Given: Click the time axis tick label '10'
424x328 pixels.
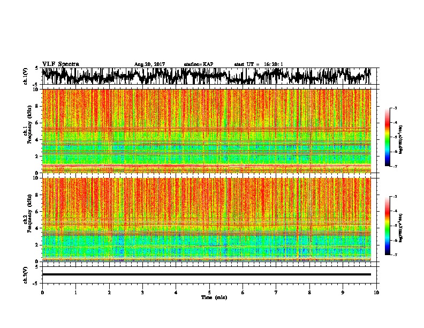Looking at the screenshot, I should click(376, 293).
